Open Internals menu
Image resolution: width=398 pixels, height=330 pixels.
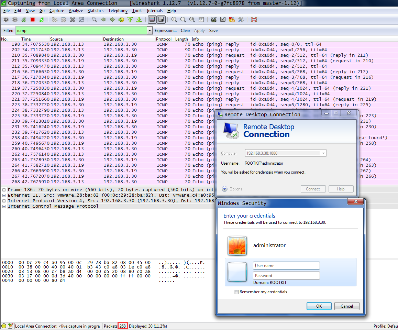tap(155, 11)
